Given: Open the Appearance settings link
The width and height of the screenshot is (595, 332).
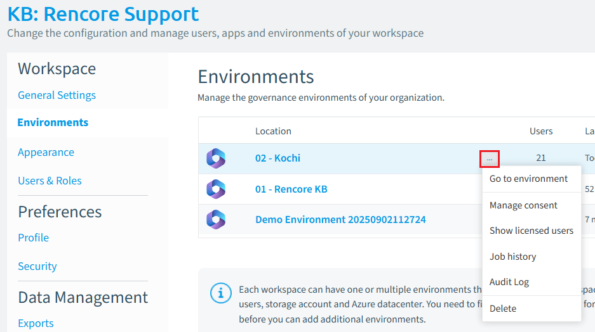Looking at the screenshot, I should tap(46, 152).
